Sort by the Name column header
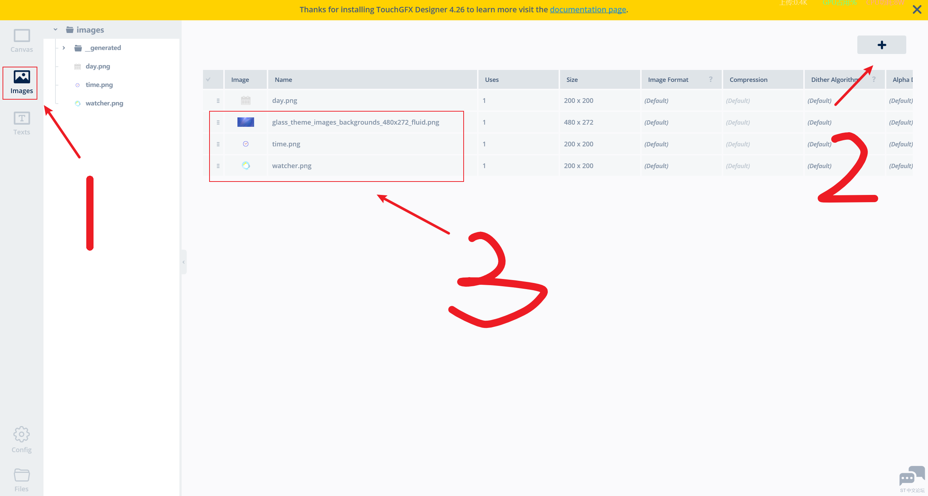This screenshot has height=496, width=928. point(283,79)
